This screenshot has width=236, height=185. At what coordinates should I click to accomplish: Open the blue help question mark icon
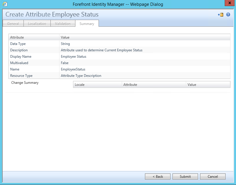click(228, 14)
